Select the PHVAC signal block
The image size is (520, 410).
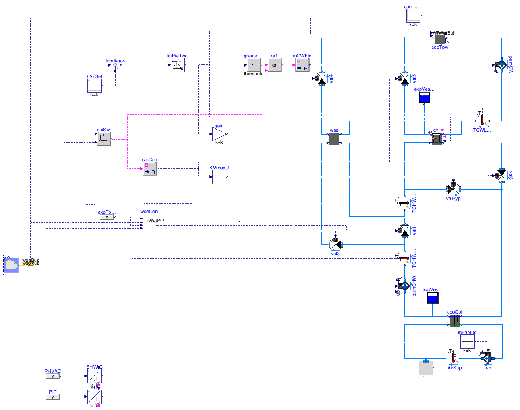(x=53, y=376)
